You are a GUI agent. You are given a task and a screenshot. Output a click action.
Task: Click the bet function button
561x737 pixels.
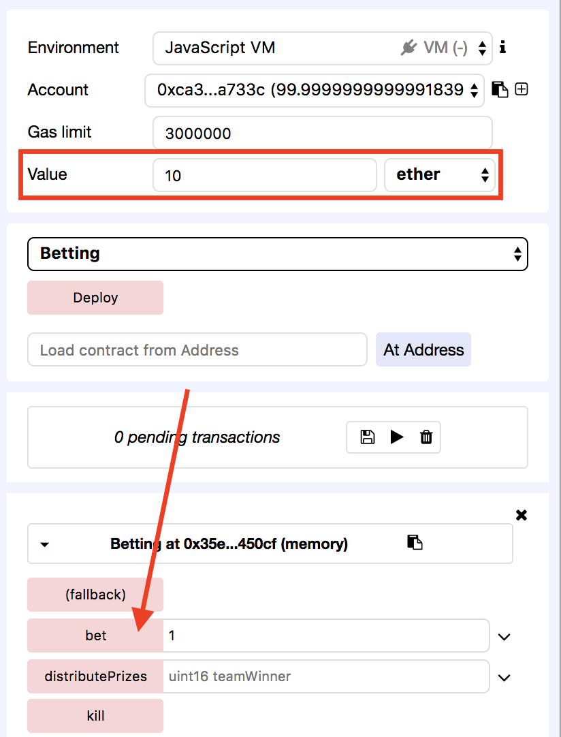[x=95, y=636]
